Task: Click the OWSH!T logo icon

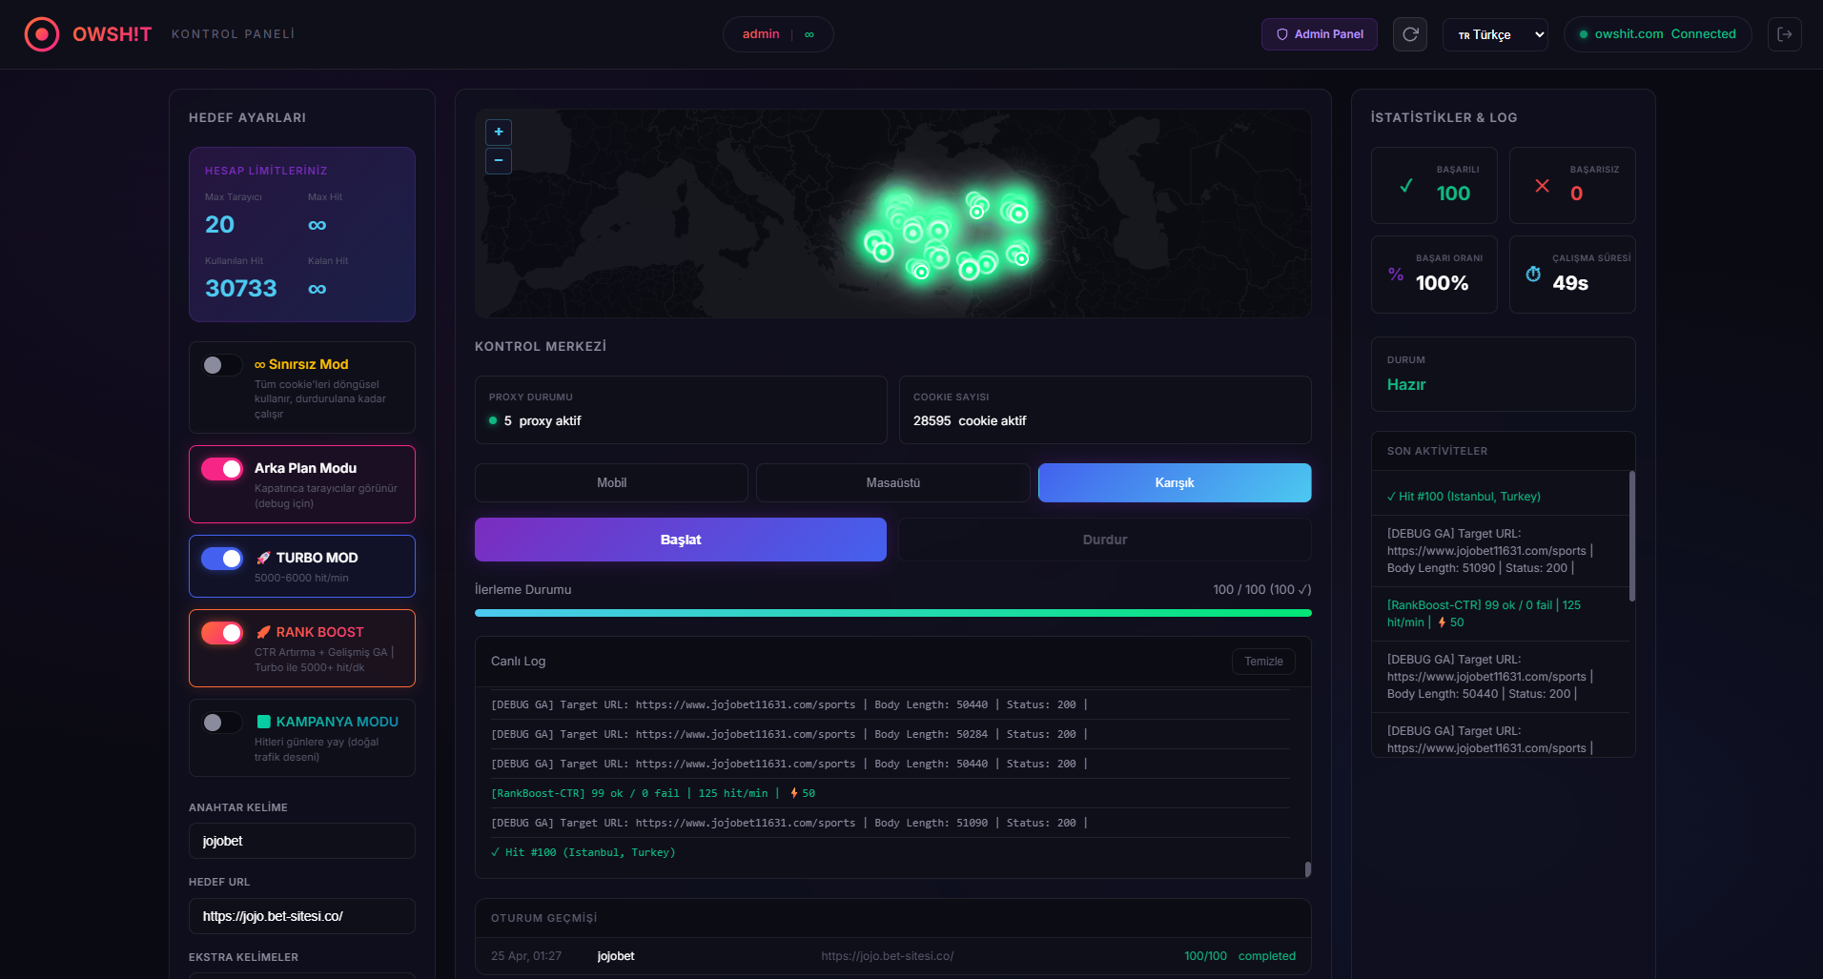Action: click(41, 34)
